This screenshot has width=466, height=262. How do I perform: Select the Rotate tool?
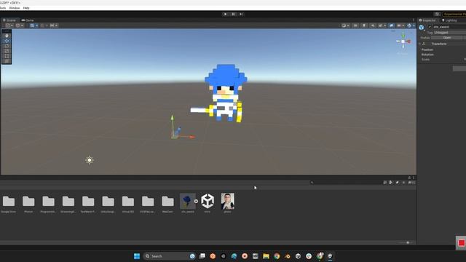7,46
